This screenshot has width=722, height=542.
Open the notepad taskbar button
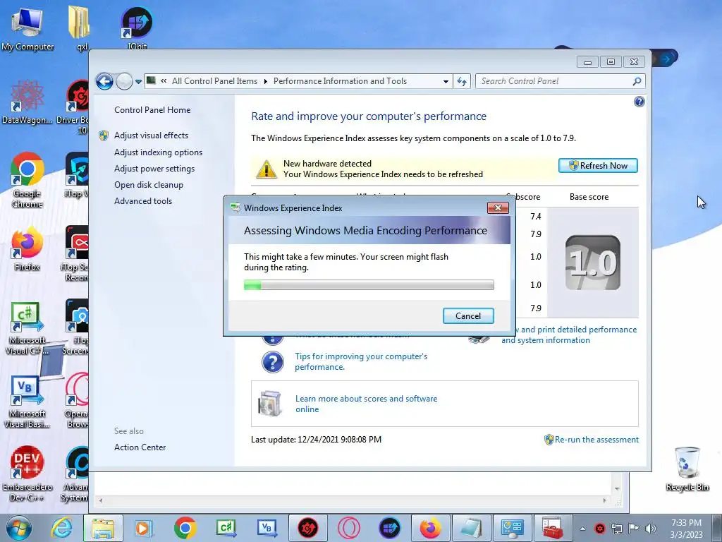[472, 528]
